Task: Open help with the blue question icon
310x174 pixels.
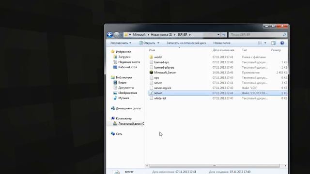Action: (282, 43)
